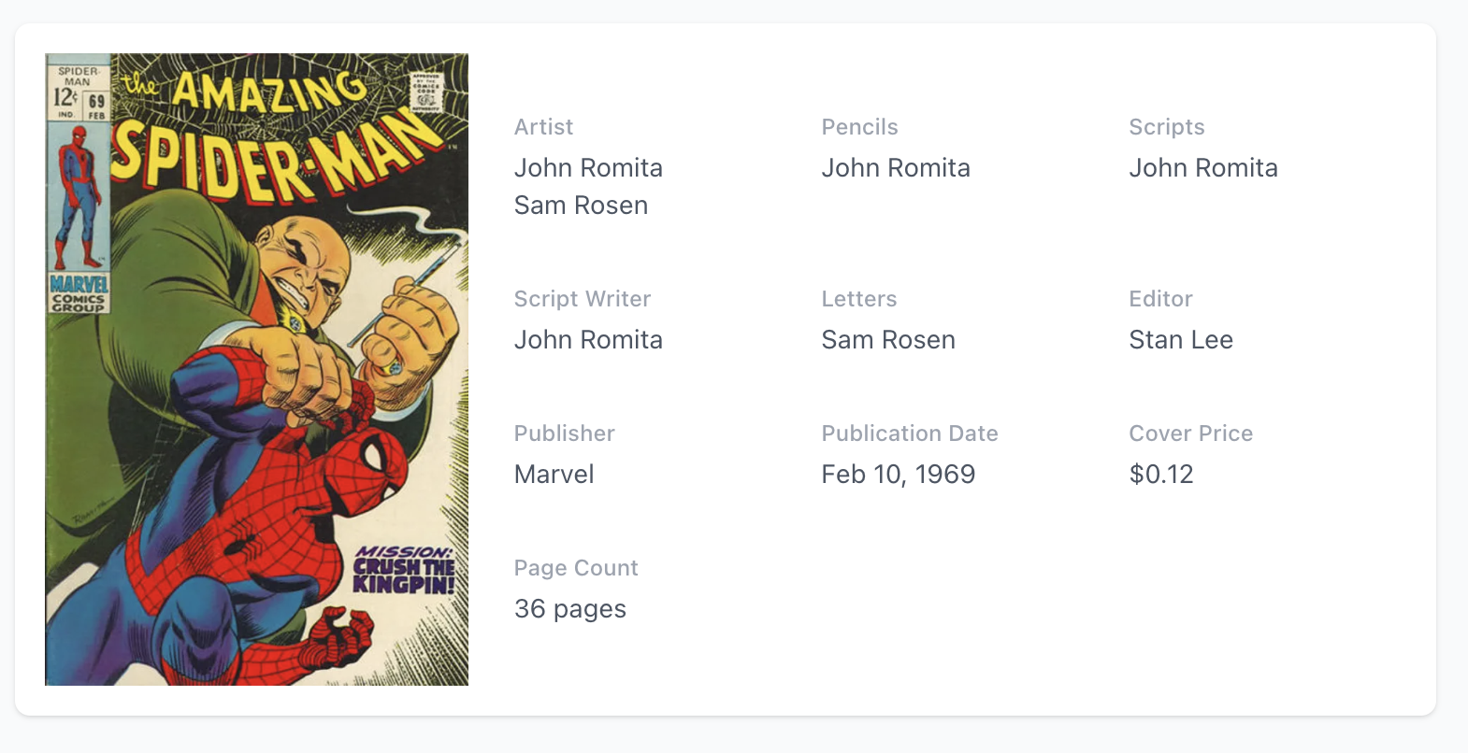This screenshot has width=1468, height=753.
Task: Click the Feb 10, 1969 publication date
Action: coord(898,475)
